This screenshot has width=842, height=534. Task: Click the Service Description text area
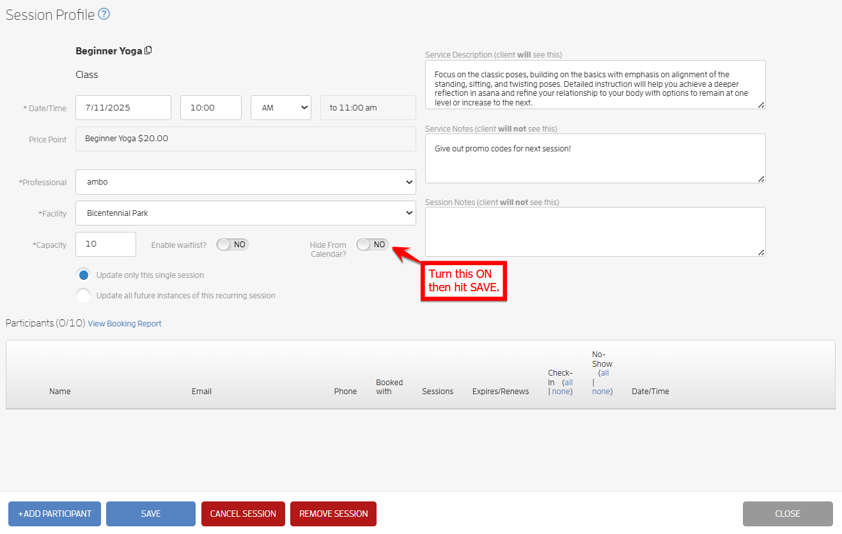click(595, 84)
